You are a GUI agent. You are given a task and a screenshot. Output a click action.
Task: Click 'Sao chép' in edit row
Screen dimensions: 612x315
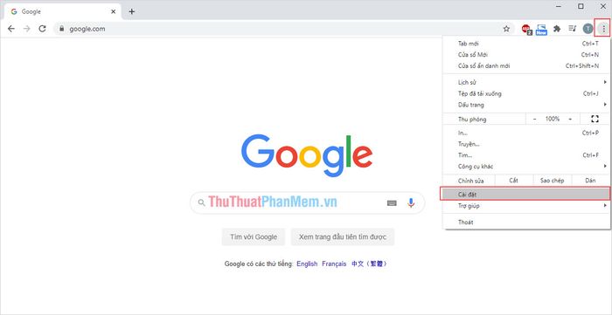coord(553,181)
